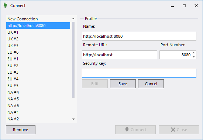Click the plug icon on Connect button
This screenshot has height=140, width=203.
pyautogui.click(x=127, y=130)
